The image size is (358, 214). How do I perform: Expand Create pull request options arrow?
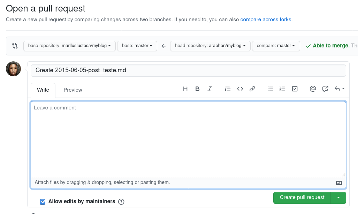338,198
